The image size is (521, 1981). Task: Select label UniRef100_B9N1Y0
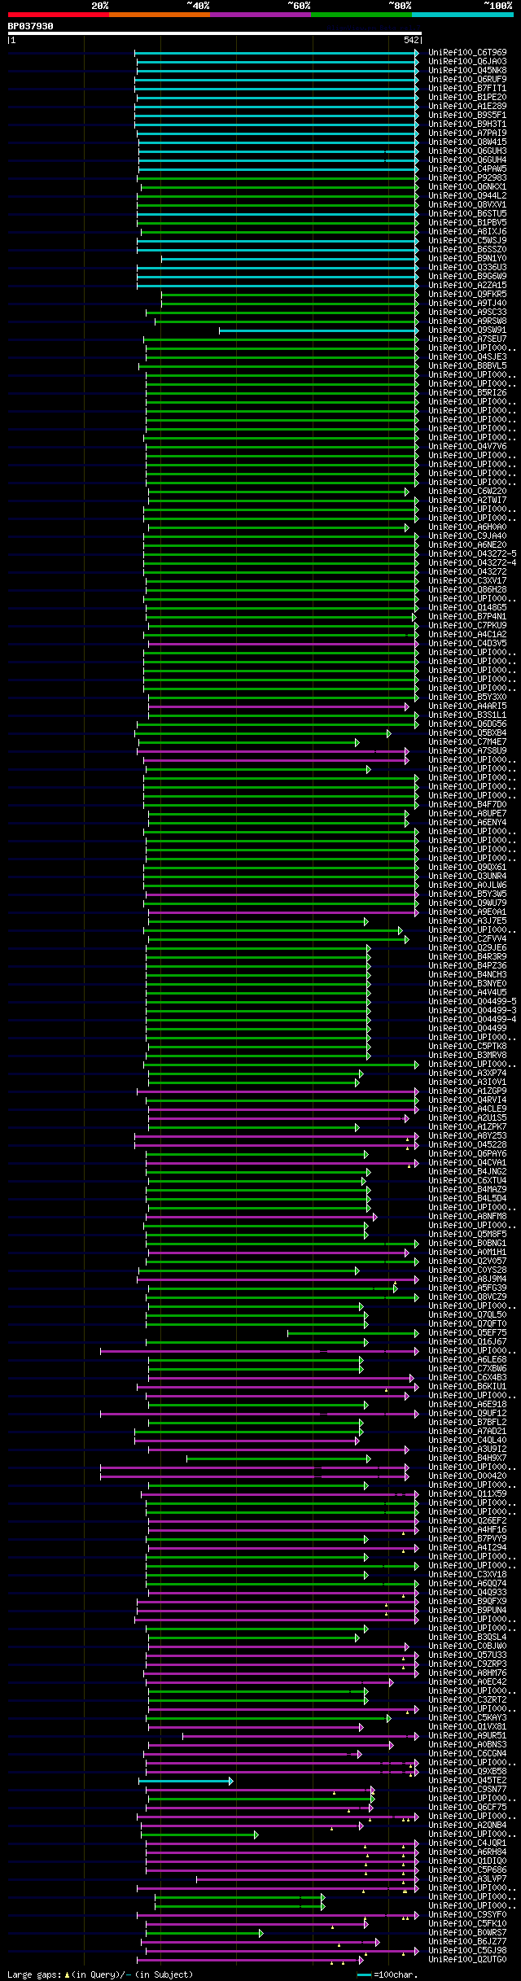pyautogui.click(x=467, y=259)
